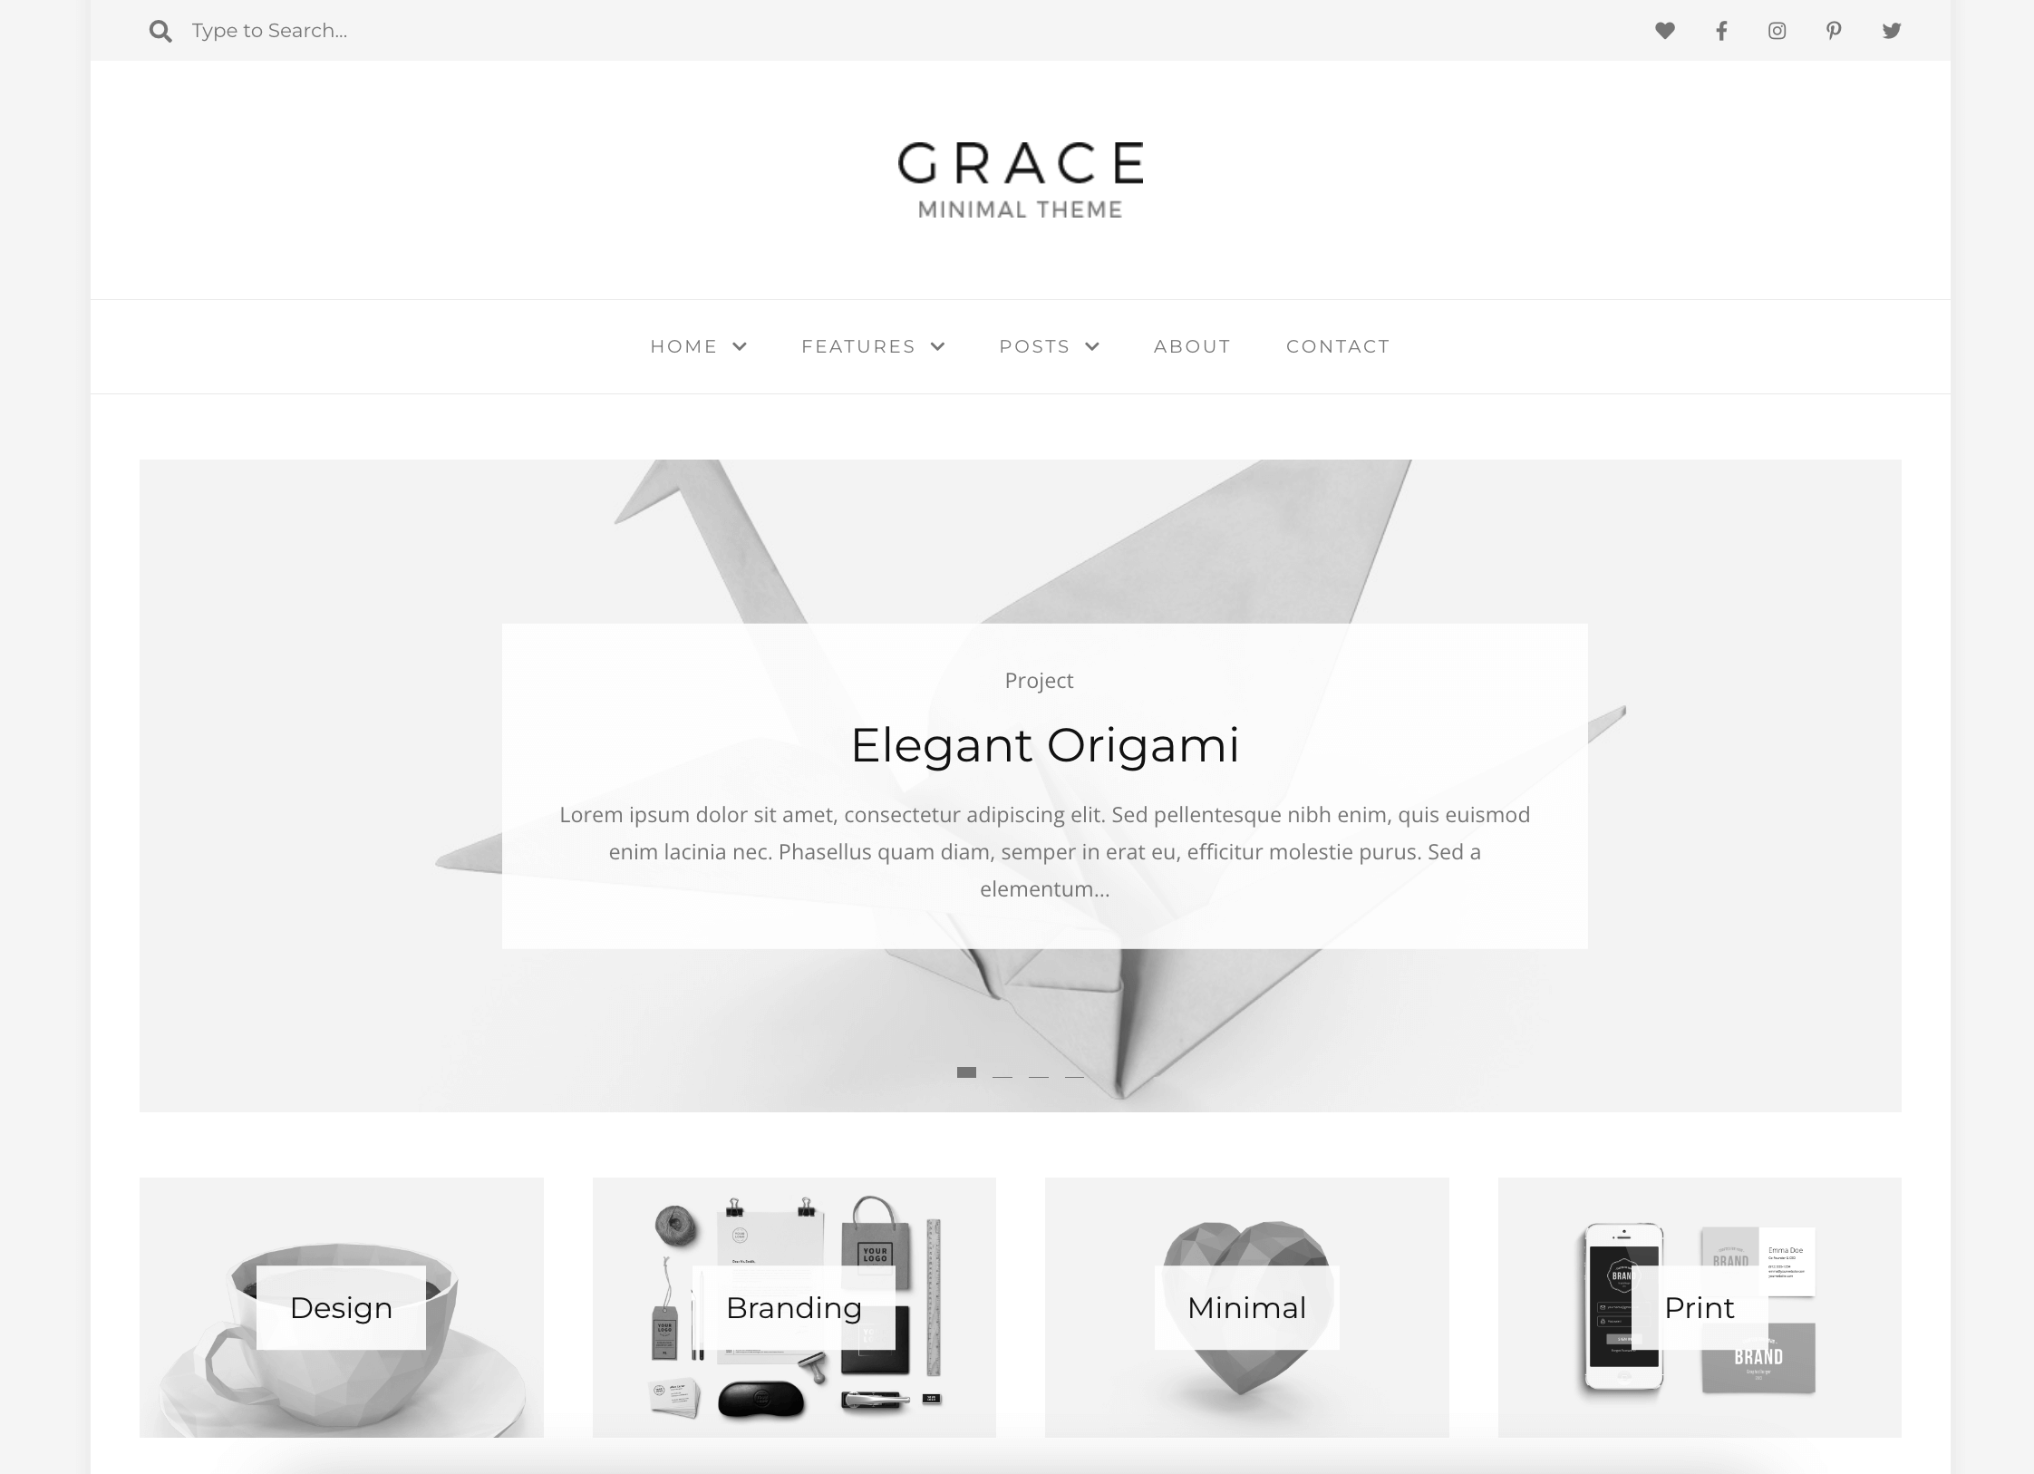Click the search magnifier icon
2034x1474 pixels.
[156, 30]
